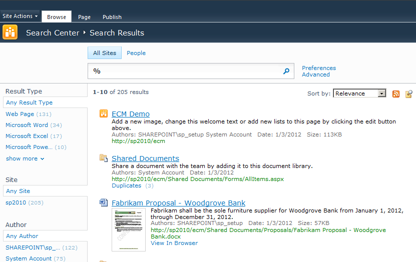Switch to the People search scope
Viewport: 416px width, 262px height.
pos(136,53)
